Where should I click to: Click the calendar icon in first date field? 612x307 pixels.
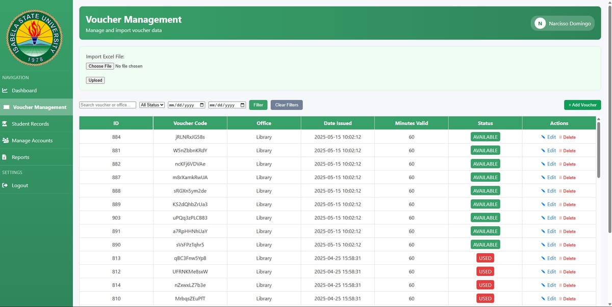tap(202, 105)
